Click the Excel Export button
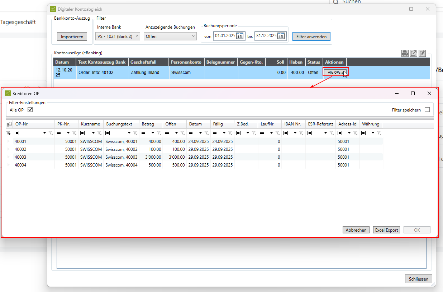The width and height of the screenshot is (443, 292). tap(386, 230)
